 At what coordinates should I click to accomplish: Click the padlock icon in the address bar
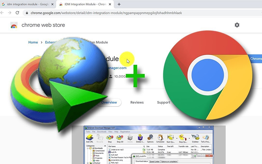(x=27, y=13)
